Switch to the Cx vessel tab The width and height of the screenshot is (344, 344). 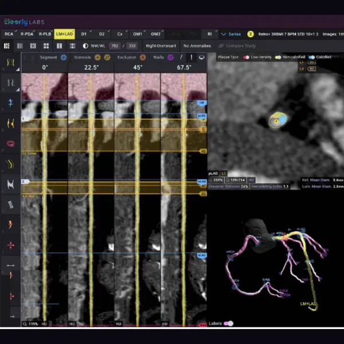(120, 34)
